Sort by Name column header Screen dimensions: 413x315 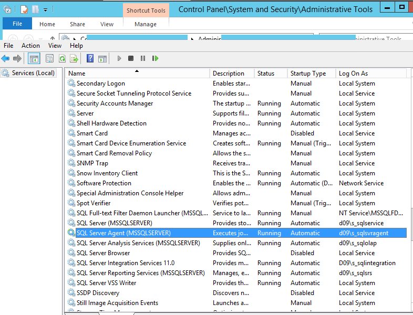pyautogui.click(x=137, y=73)
